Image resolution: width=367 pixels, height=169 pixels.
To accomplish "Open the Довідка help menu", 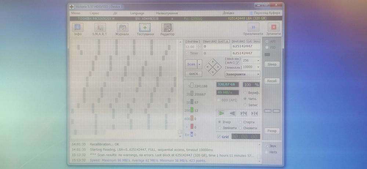I will pos(228,13).
